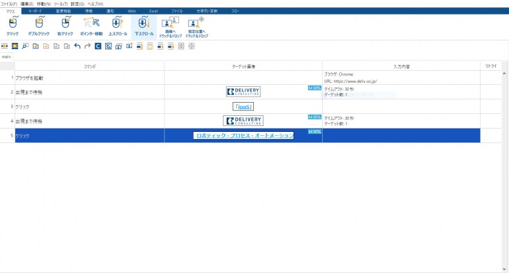Click the scrollbar down arrow
Screen dimensions: 509x273
tap(504, 269)
